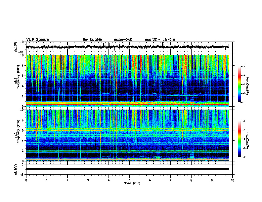The image size is (262, 202).
Task: Click time axis tick label "4"
Action: coord(109,180)
